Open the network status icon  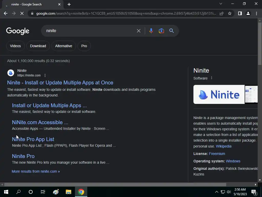coord(223,192)
